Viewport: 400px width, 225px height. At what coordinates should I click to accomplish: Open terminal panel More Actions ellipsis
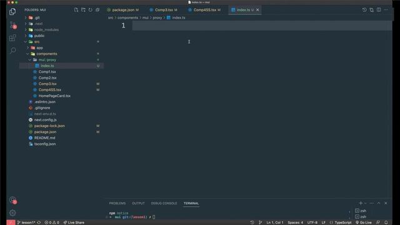coord(371,203)
